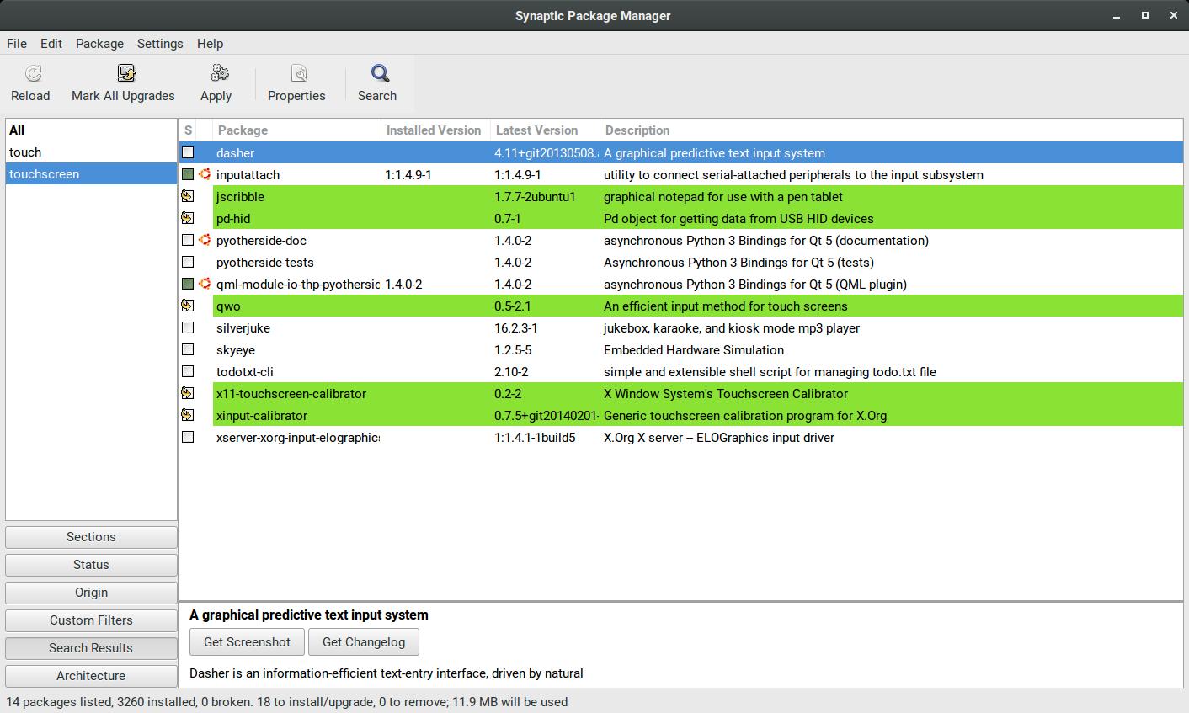
Task: Toggle the status checkbox for pyotherside-tests
Action: pyautogui.click(x=188, y=262)
